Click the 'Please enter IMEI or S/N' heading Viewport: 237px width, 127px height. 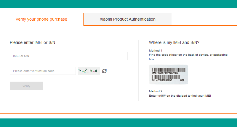(32, 42)
